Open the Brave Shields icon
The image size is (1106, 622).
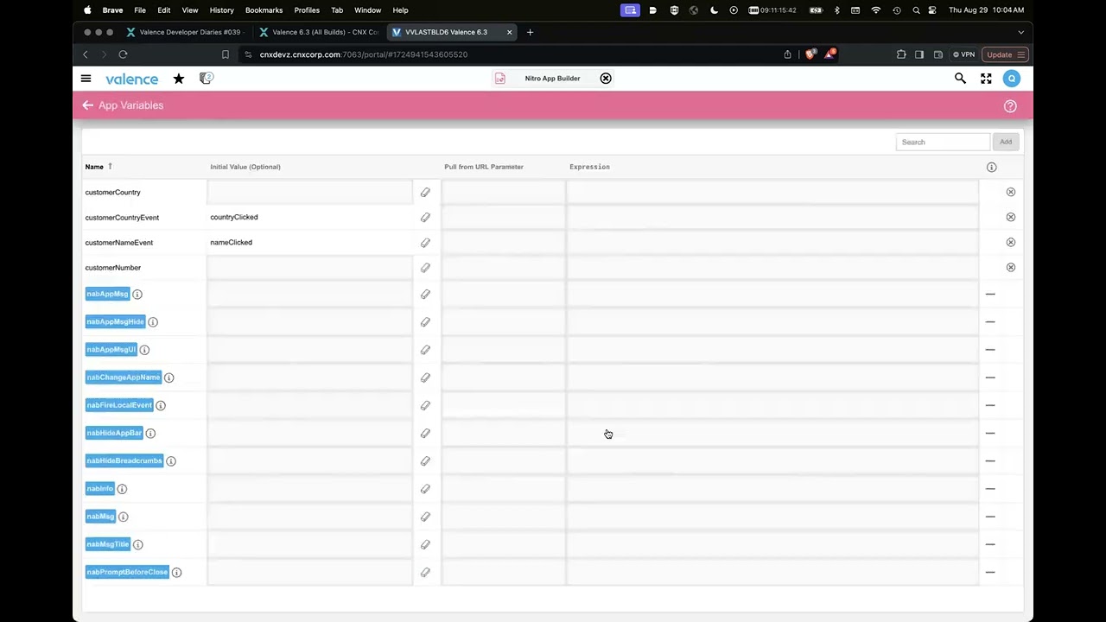pos(810,54)
